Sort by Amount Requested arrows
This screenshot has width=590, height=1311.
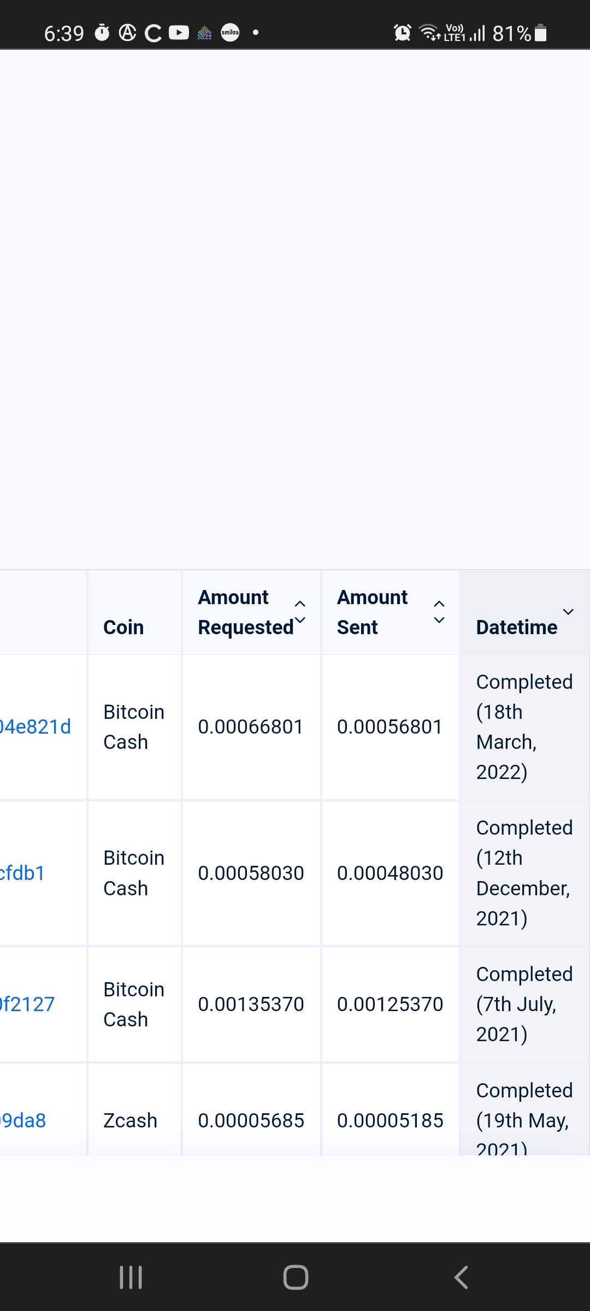tap(300, 612)
